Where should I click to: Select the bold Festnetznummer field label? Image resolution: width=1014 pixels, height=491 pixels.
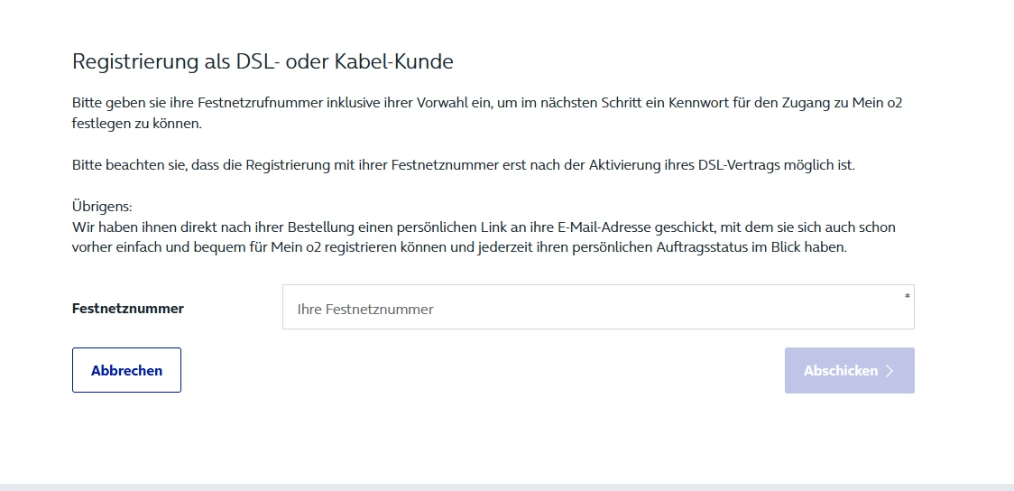click(x=127, y=309)
